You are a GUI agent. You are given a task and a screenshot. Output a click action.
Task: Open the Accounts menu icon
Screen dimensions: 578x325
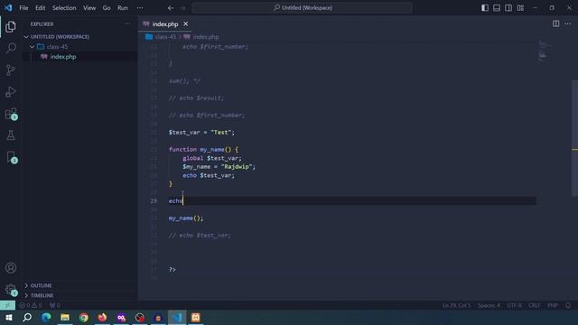11,268
